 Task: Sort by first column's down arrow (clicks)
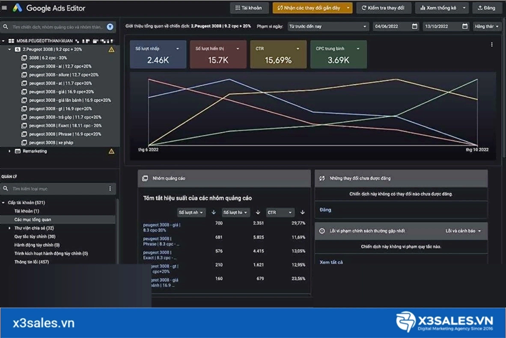[x=213, y=212]
